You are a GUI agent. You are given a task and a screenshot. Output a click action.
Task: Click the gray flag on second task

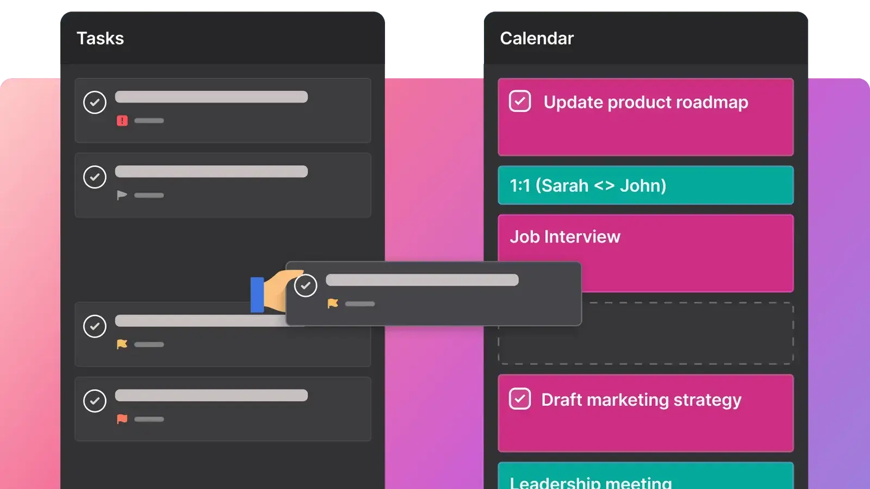(x=122, y=195)
